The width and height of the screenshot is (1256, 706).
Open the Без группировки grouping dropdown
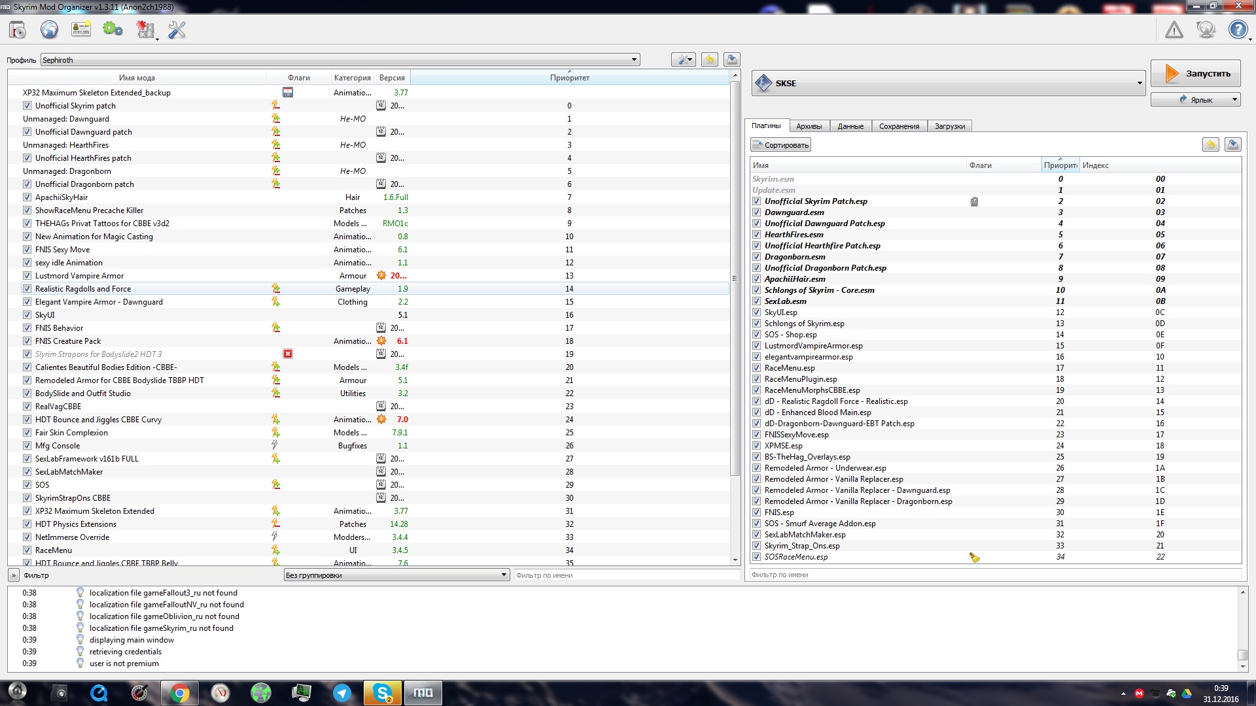point(396,575)
